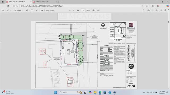Open Settings and more menu
This screenshot has width=170, height=95.
click(x=163, y=6)
